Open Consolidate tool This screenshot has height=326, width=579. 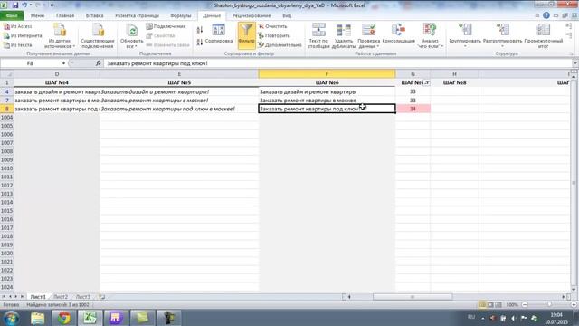[399, 34]
